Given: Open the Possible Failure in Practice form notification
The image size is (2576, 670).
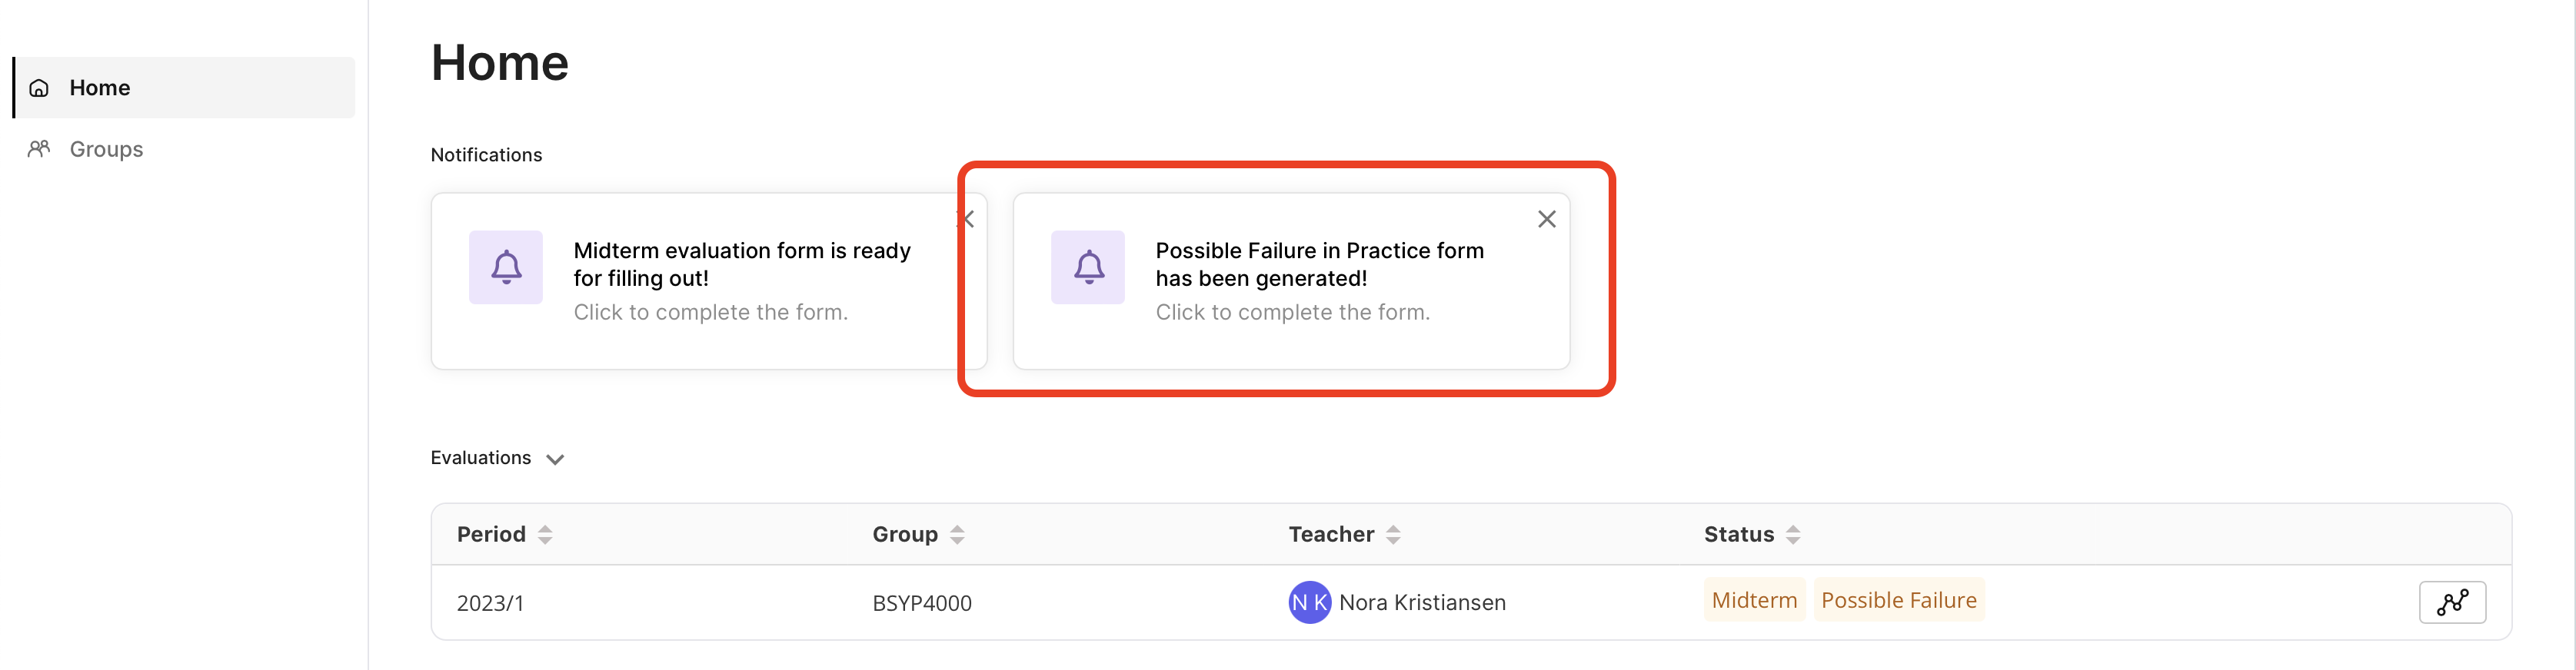Looking at the screenshot, I should [1319, 280].
